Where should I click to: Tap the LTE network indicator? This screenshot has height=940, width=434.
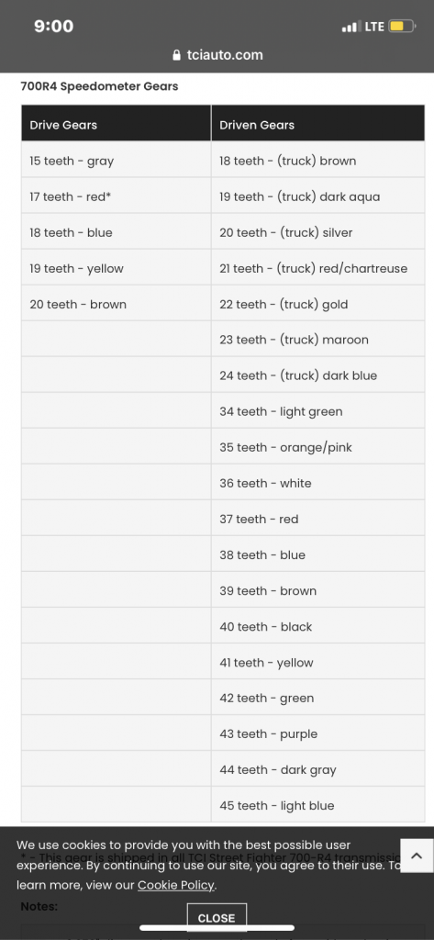pyautogui.click(x=374, y=27)
